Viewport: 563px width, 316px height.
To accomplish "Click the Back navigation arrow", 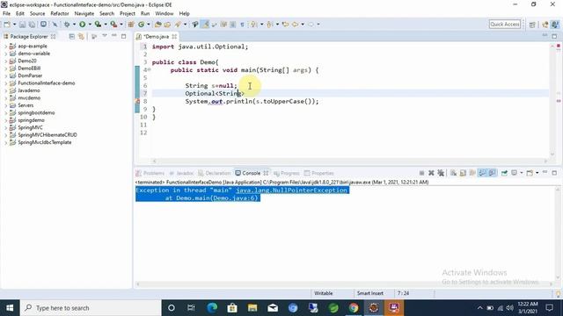I will coord(295,25).
